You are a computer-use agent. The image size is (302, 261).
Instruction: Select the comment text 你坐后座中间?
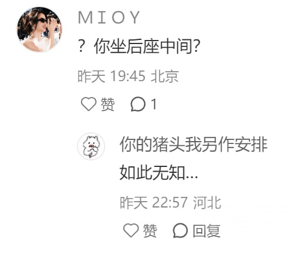pyautogui.click(x=147, y=46)
